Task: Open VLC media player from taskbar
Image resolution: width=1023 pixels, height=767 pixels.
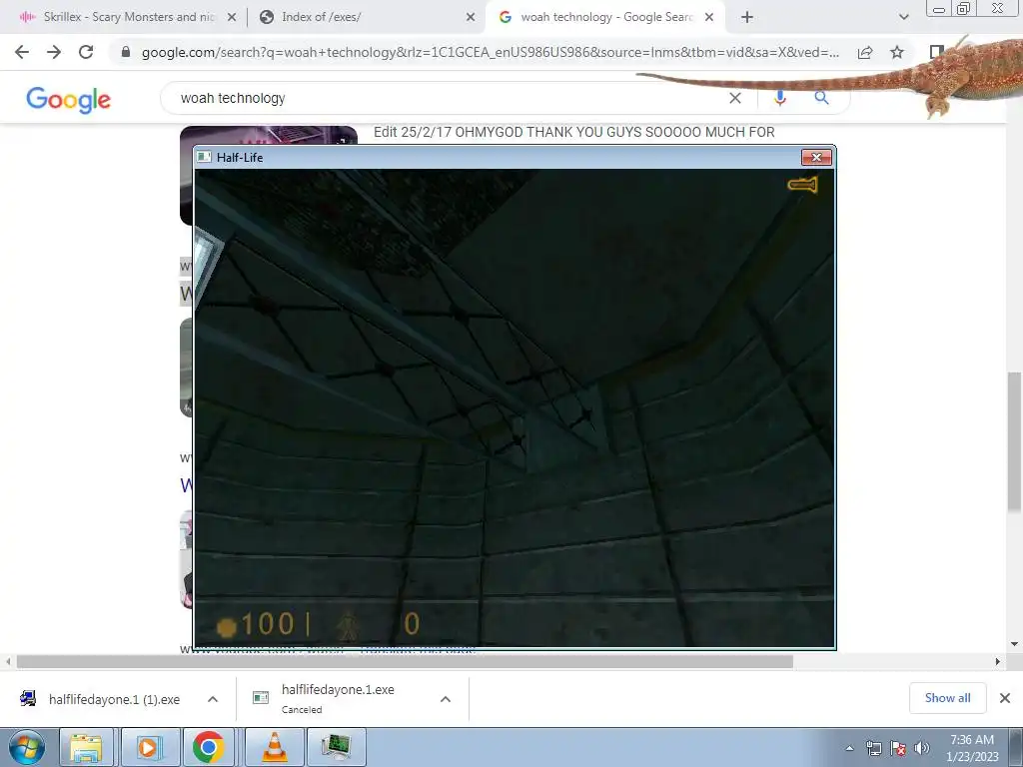Action: tap(275, 747)
